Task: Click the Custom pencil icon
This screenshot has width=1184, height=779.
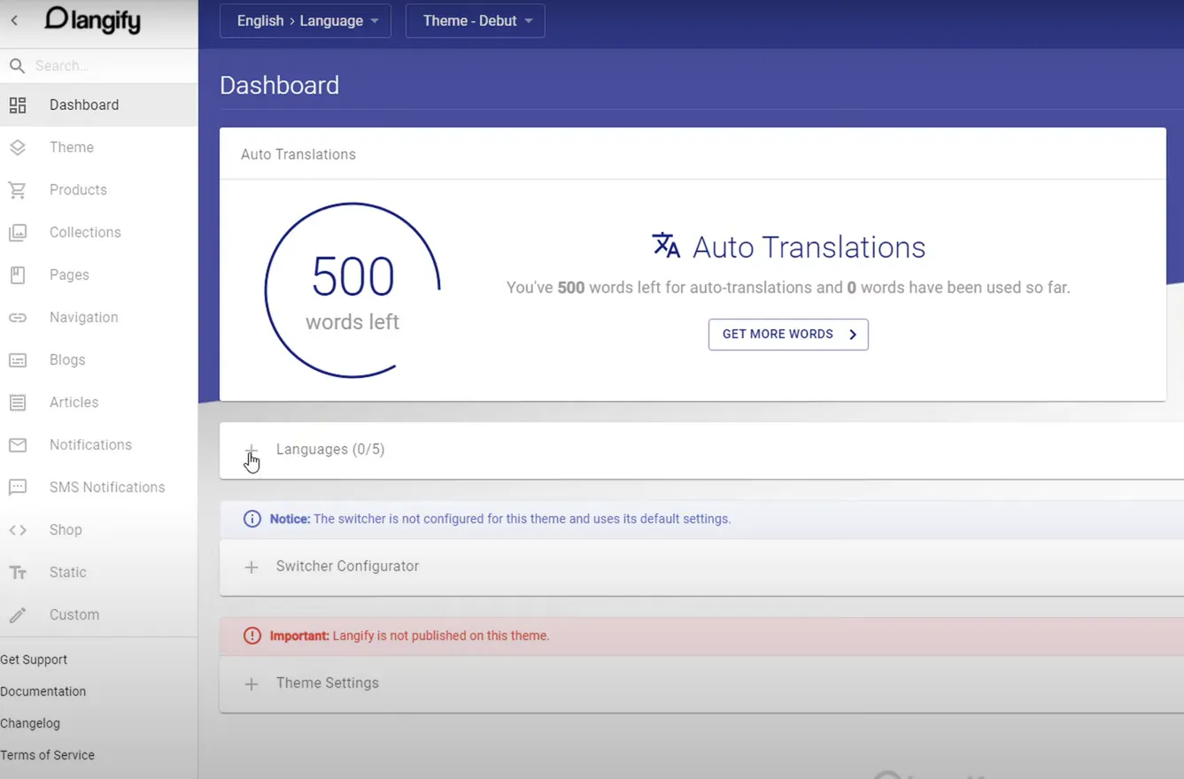Action: pyautogui.click(x=18, y=615)
